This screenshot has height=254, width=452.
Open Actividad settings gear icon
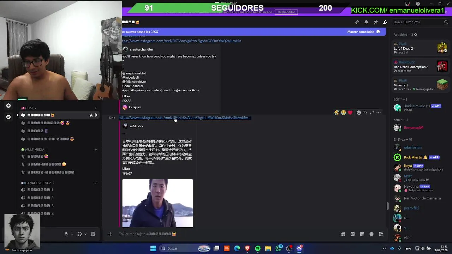pos(416,35)
